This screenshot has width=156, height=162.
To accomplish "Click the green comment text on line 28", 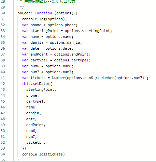I will pos(50,2).
